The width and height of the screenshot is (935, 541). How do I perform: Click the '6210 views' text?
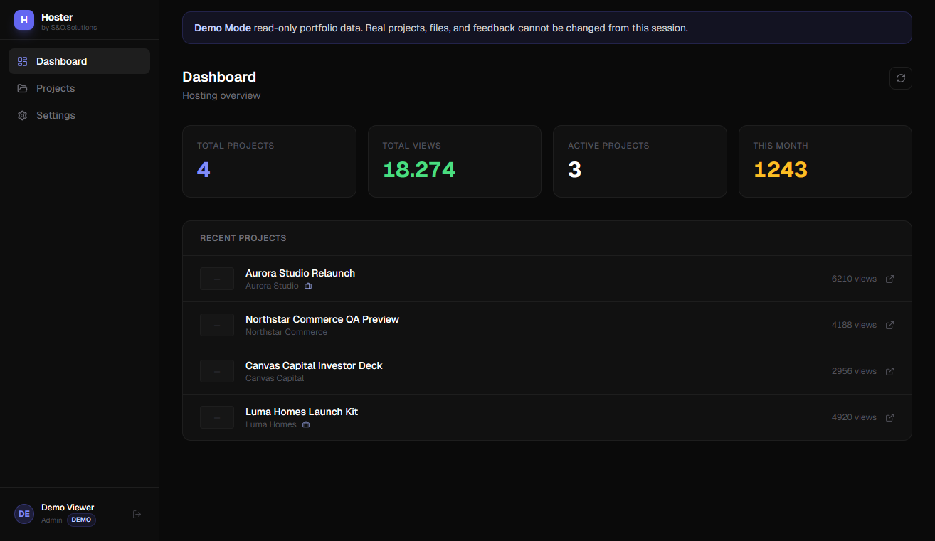click(854, 279)
